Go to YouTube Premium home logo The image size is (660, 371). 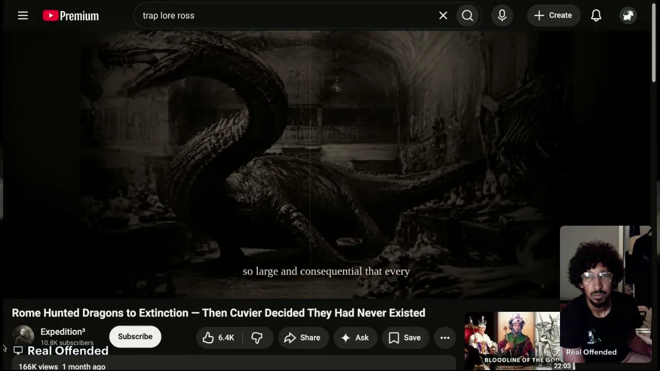(71, 15)
